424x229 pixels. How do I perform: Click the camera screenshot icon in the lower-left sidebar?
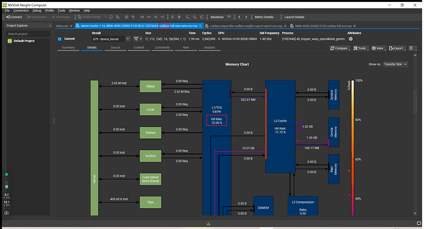point(7,213)
